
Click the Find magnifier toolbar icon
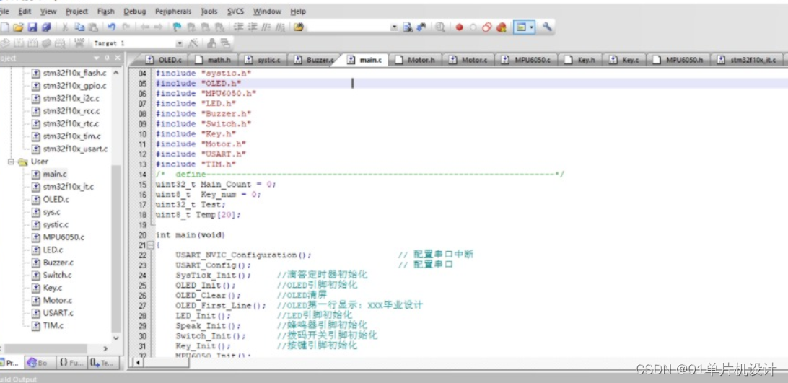(439, 27)
